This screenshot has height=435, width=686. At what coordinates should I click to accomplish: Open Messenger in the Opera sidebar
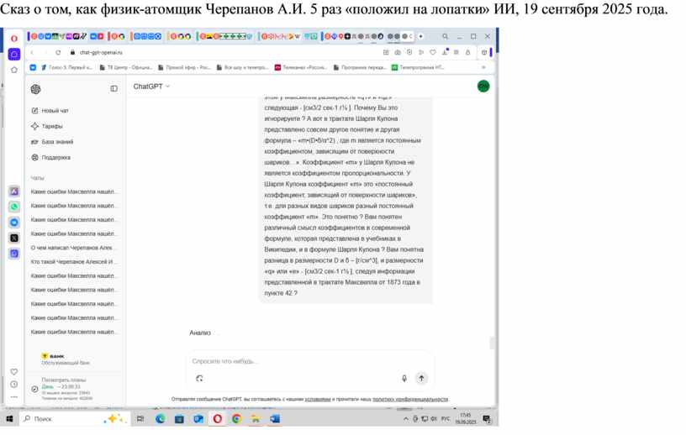click(14, 223)
